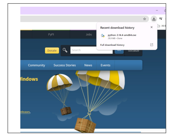
Task: Click the magnifying glass search icon
Action: [x=65, y=50]
